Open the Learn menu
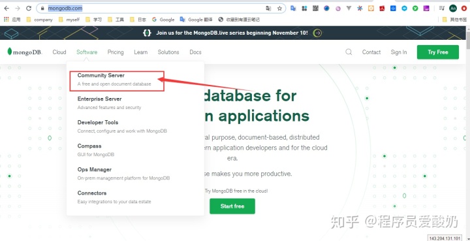This screenshot has height=241, width=470. (140, 52)
